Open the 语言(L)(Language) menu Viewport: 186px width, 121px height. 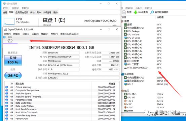(69, 34)
